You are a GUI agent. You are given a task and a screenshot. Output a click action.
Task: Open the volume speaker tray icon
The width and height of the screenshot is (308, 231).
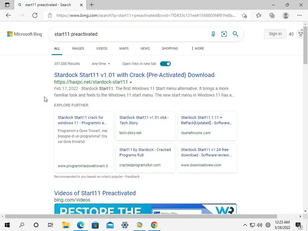[x=260, y=225]
